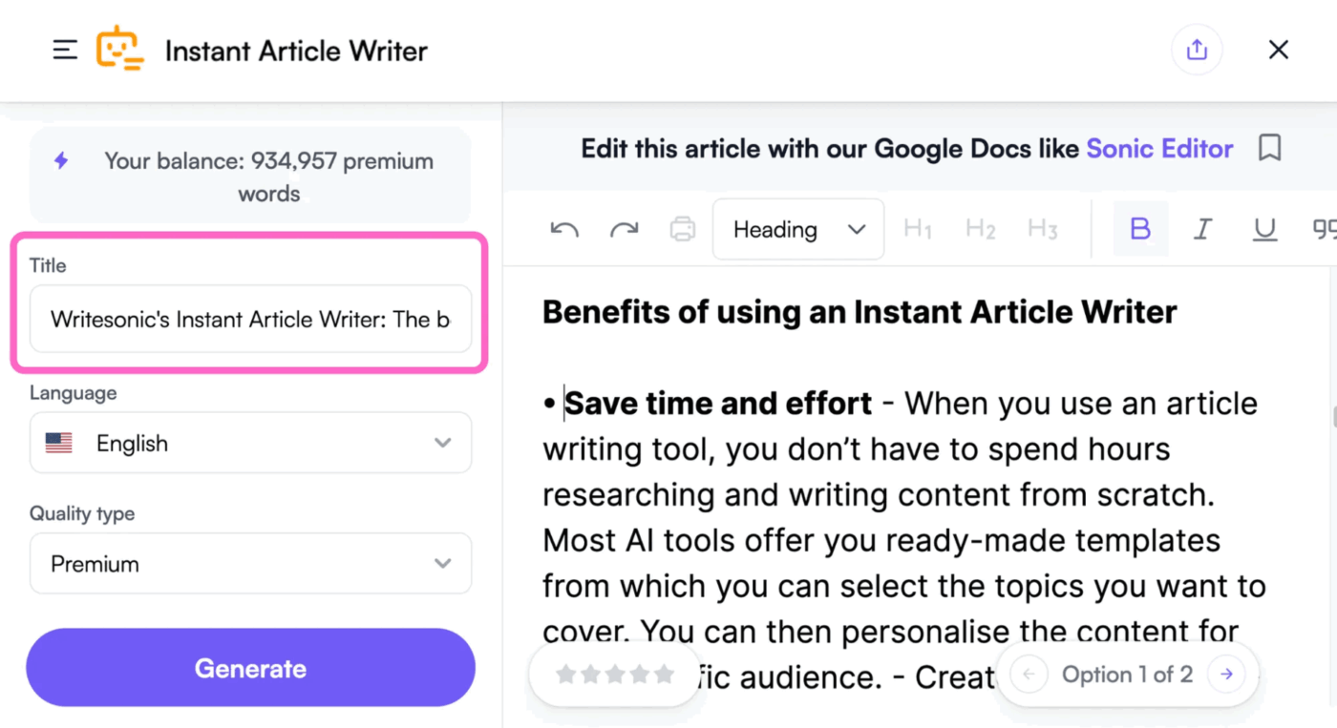Viewport: 1337px width, 728px height.
Task: Undo the last edit
Action: pos(563,229)
